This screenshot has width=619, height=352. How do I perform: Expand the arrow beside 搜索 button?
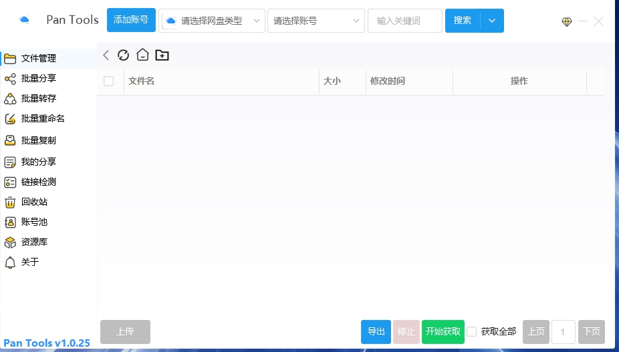(x=492, y=21)
